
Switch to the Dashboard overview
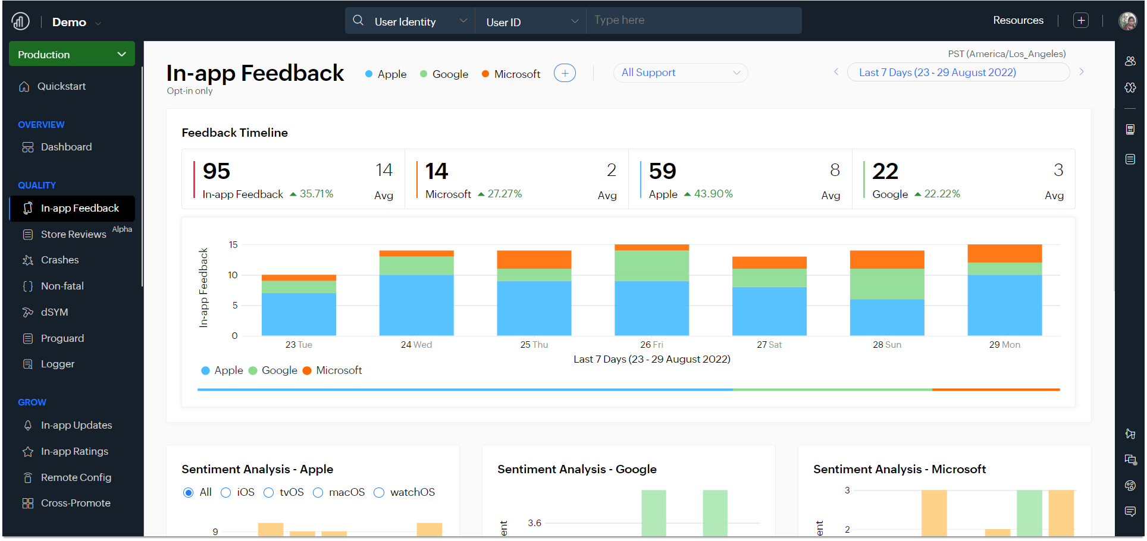tap(66, 147)
